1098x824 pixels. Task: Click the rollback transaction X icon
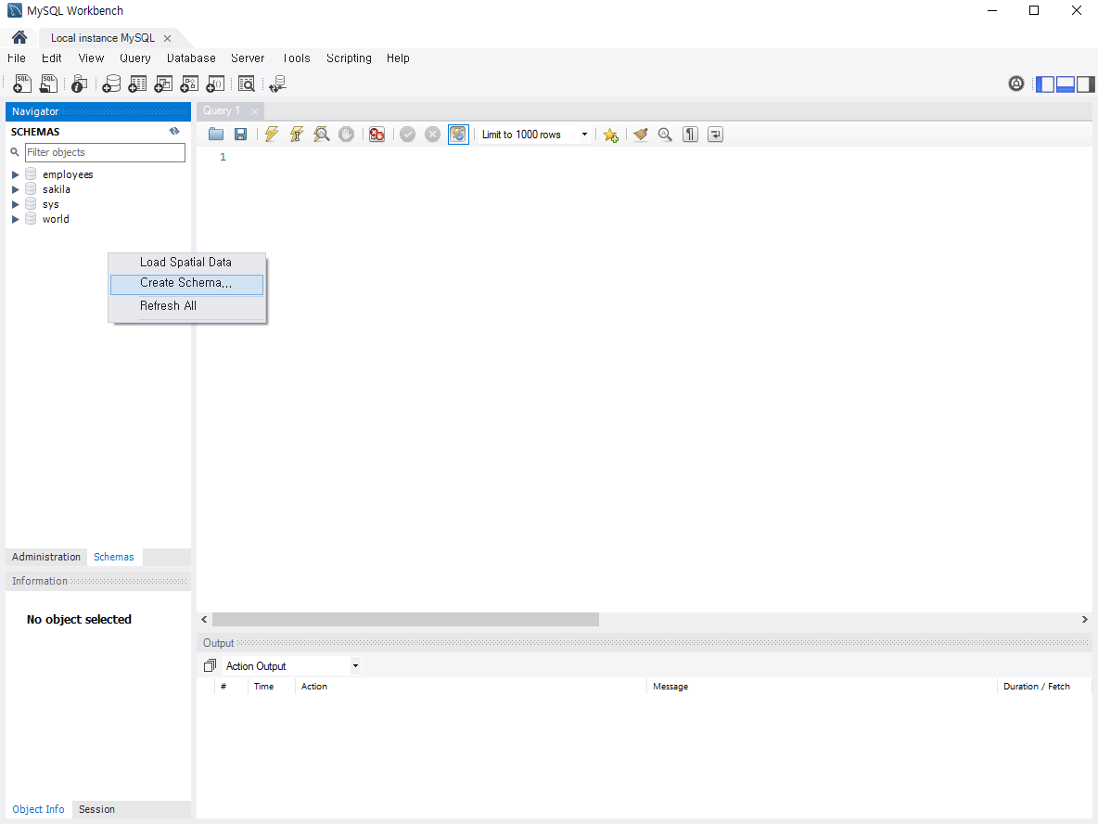click(433, 135)
